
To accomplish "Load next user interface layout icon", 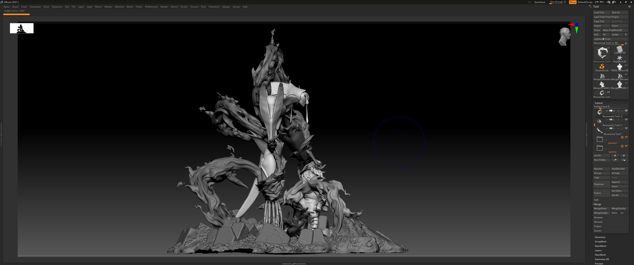I will pos(614,2).
